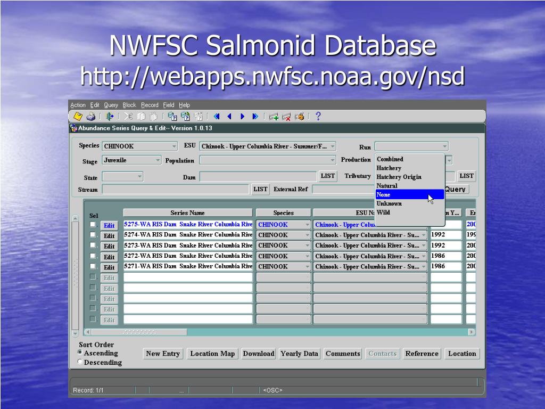The width and height of the screenshot is (545, 409).
Task: Open the Run dropdown
Action: 445,146
